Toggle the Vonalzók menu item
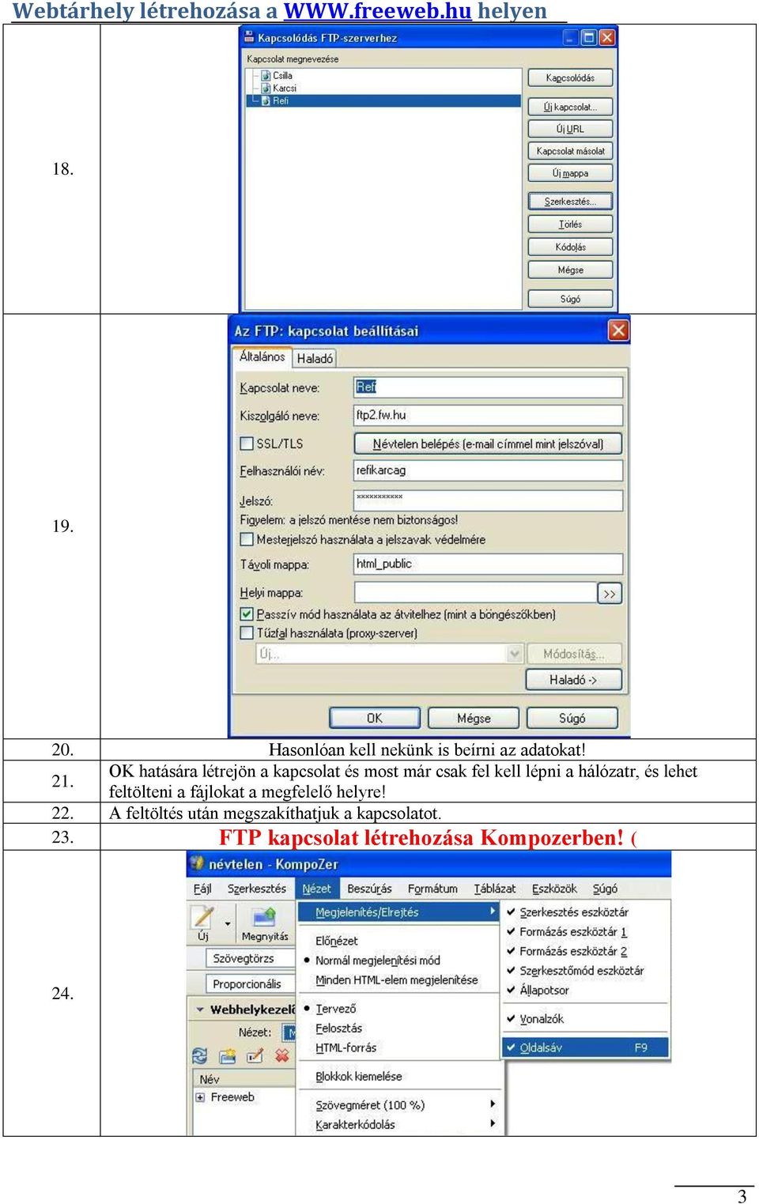Screen dimensions: 759x1204 [x=586, y=1019]
